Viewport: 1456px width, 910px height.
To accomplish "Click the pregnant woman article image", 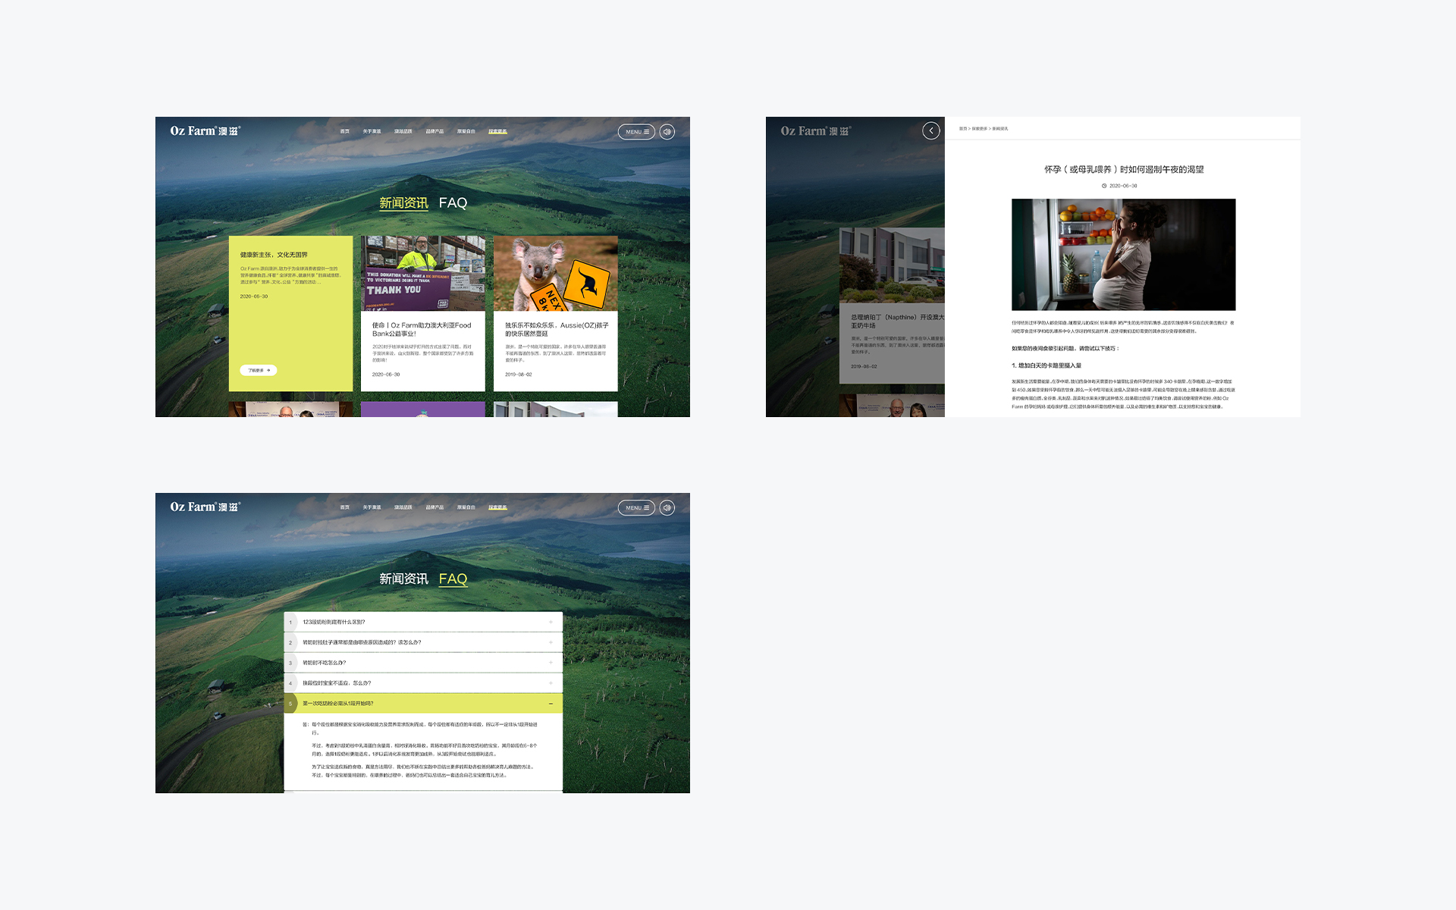I will tap(1123, 255).
